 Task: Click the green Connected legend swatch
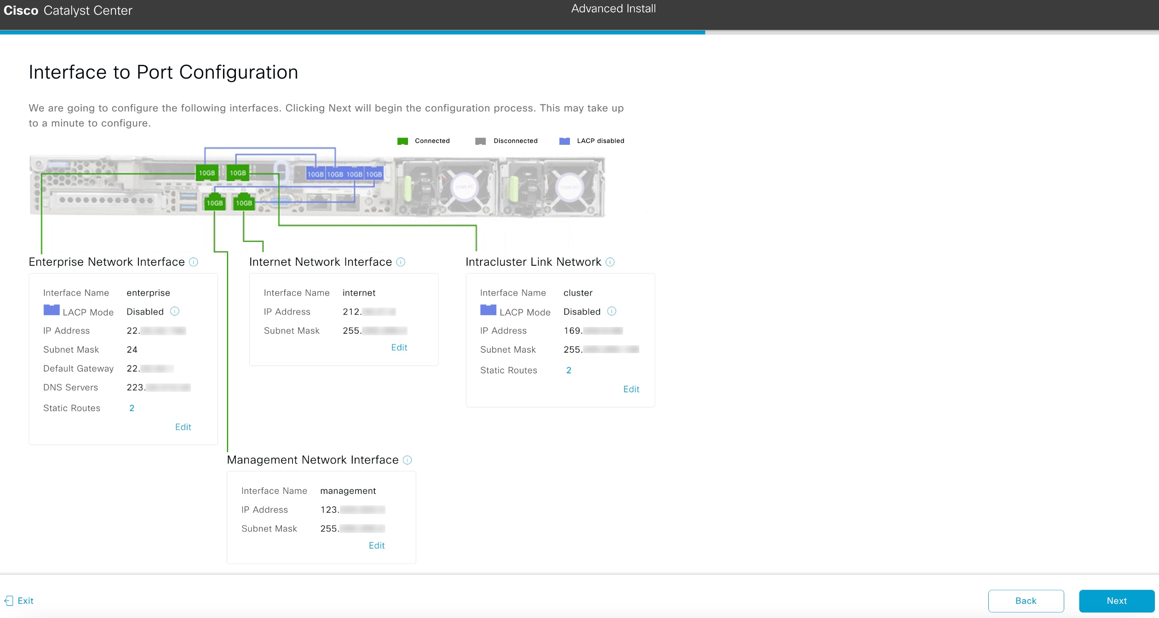[x=402, y=141]
